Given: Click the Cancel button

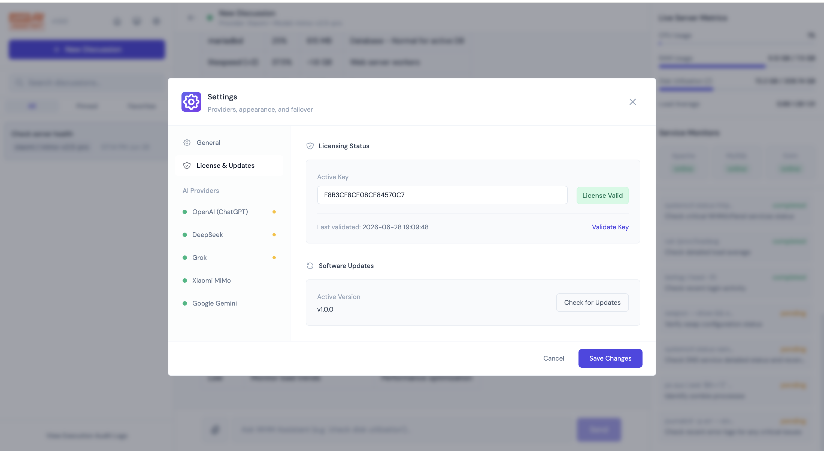Looking at the screenshot, I should (553, 358).
